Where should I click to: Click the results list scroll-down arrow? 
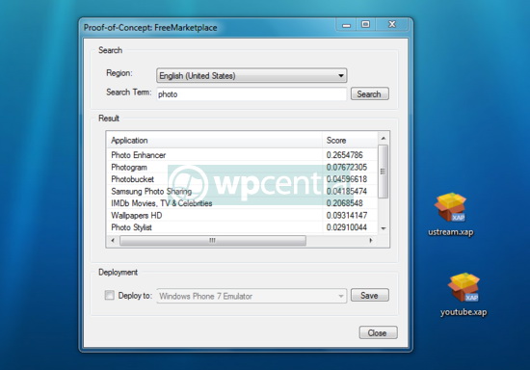coord(384,228)
